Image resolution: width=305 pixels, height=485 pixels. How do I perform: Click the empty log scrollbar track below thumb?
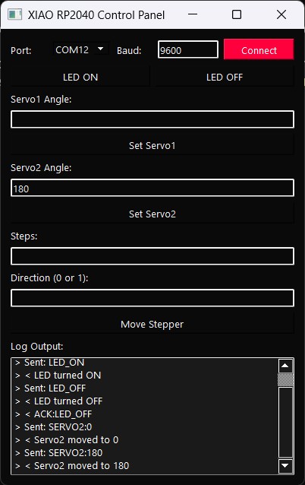click(285, 422)
